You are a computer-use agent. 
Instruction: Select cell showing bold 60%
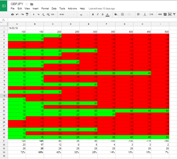pyautogui.click(x=35, y=152)
